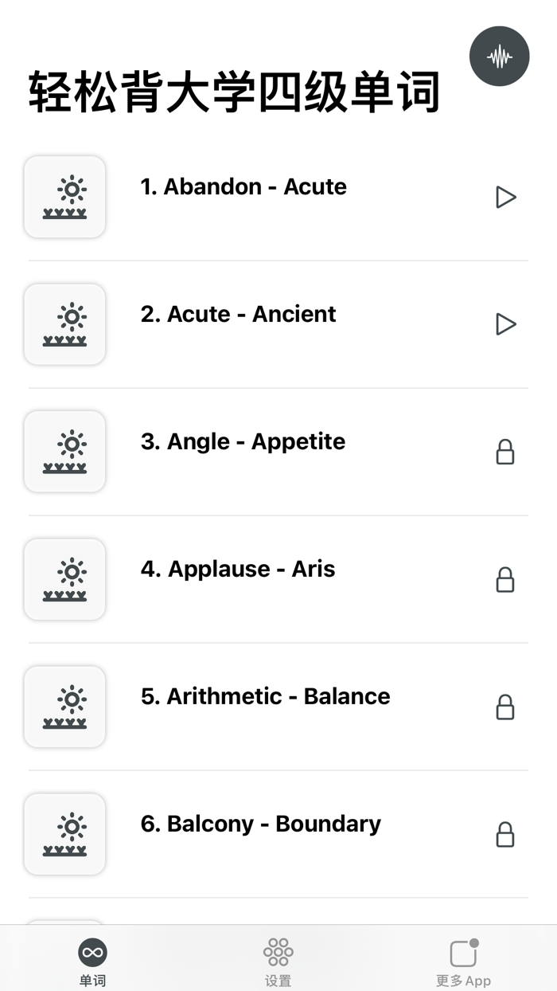This screenshot has width=557, height=991.
Task: Open the 更多 App tab
Action: click(x=463, y=958)
